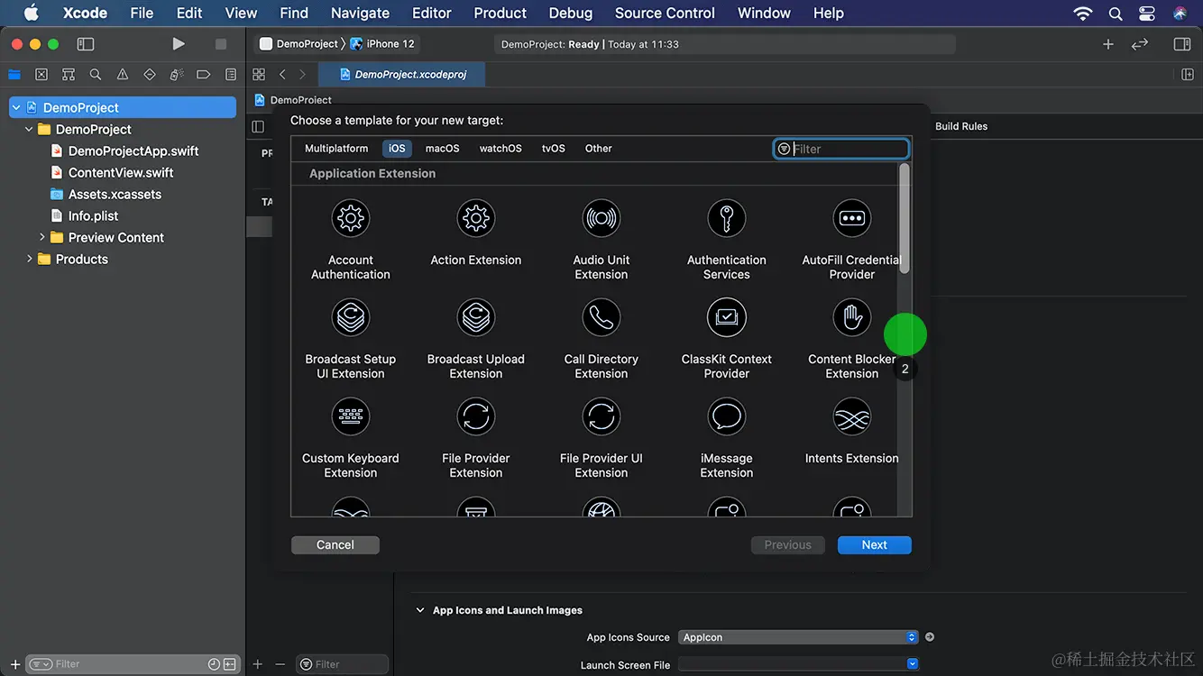Switch to the Other template tab
The image size is (1203, 676).
(599, 149)
